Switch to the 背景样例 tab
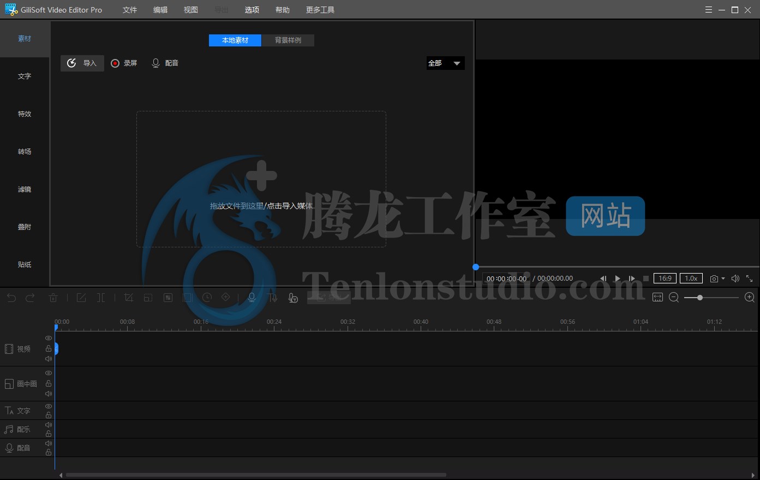The width and height of the screenshot is (760, 480). coord(288,40)
